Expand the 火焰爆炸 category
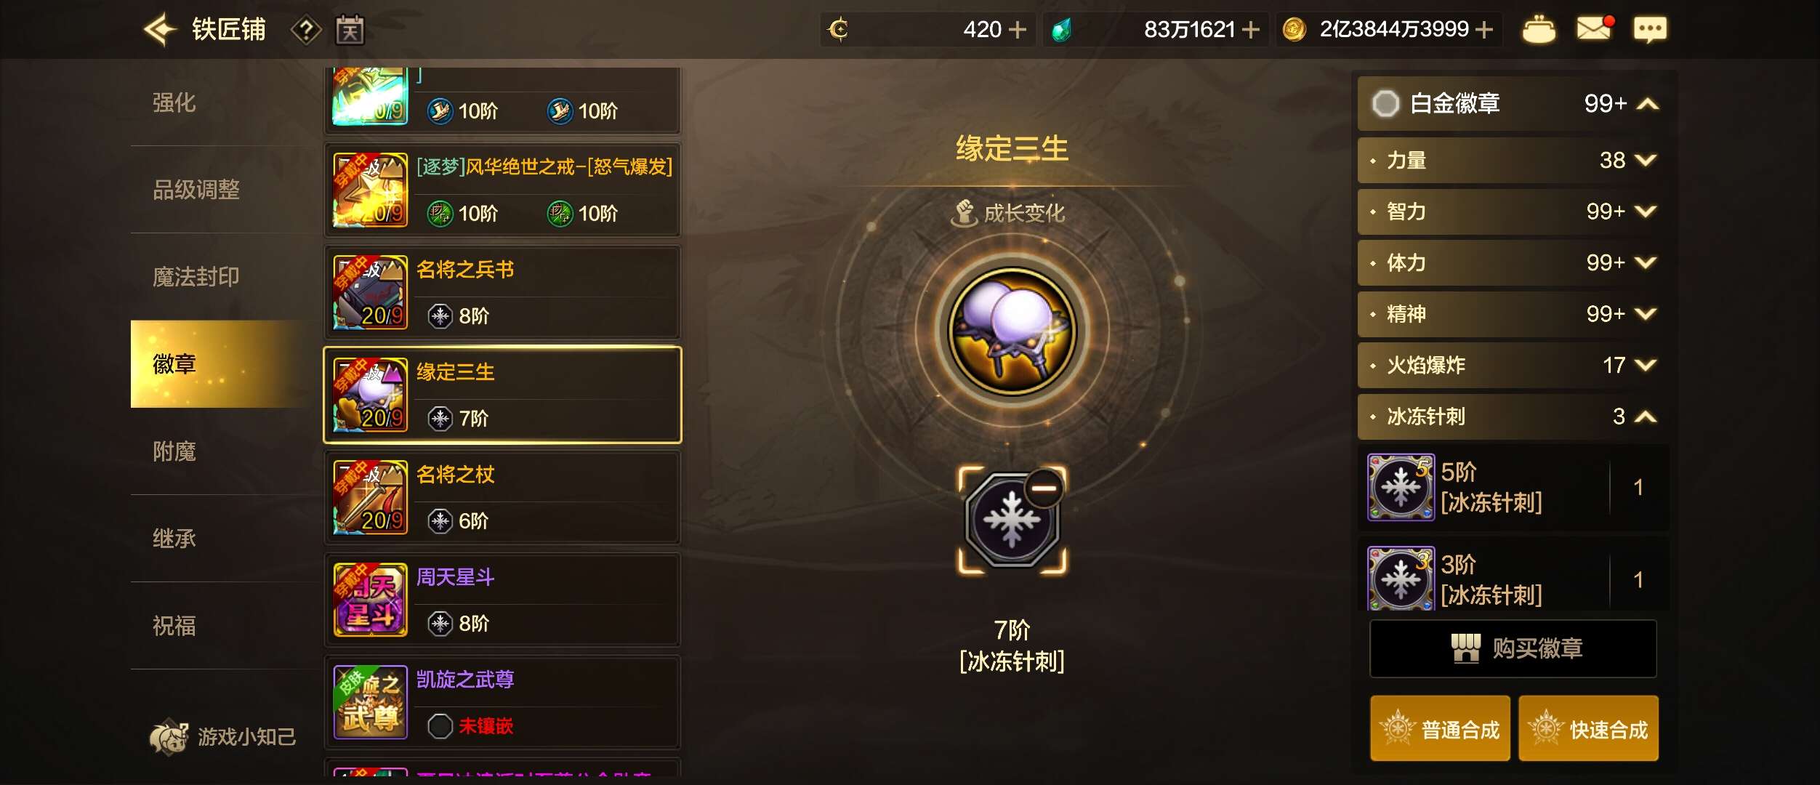Viewport: 1820px width, 785px height. point(1513,365)
